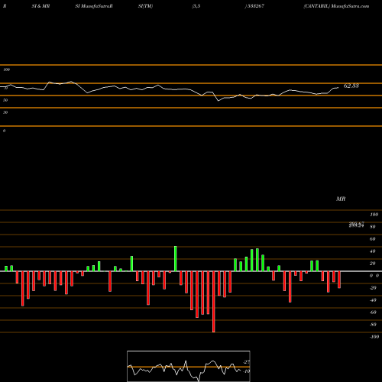This screenshot has height=382, width=382.
Task: Click the -100 axis label
Action: point(374,337)
